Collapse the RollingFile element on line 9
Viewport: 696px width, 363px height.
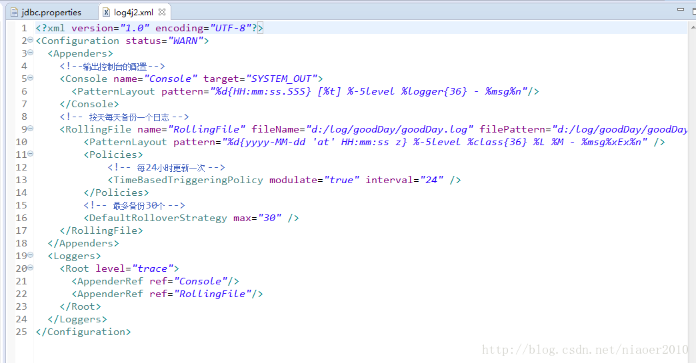pyautogui.click(x=30, y=129)
